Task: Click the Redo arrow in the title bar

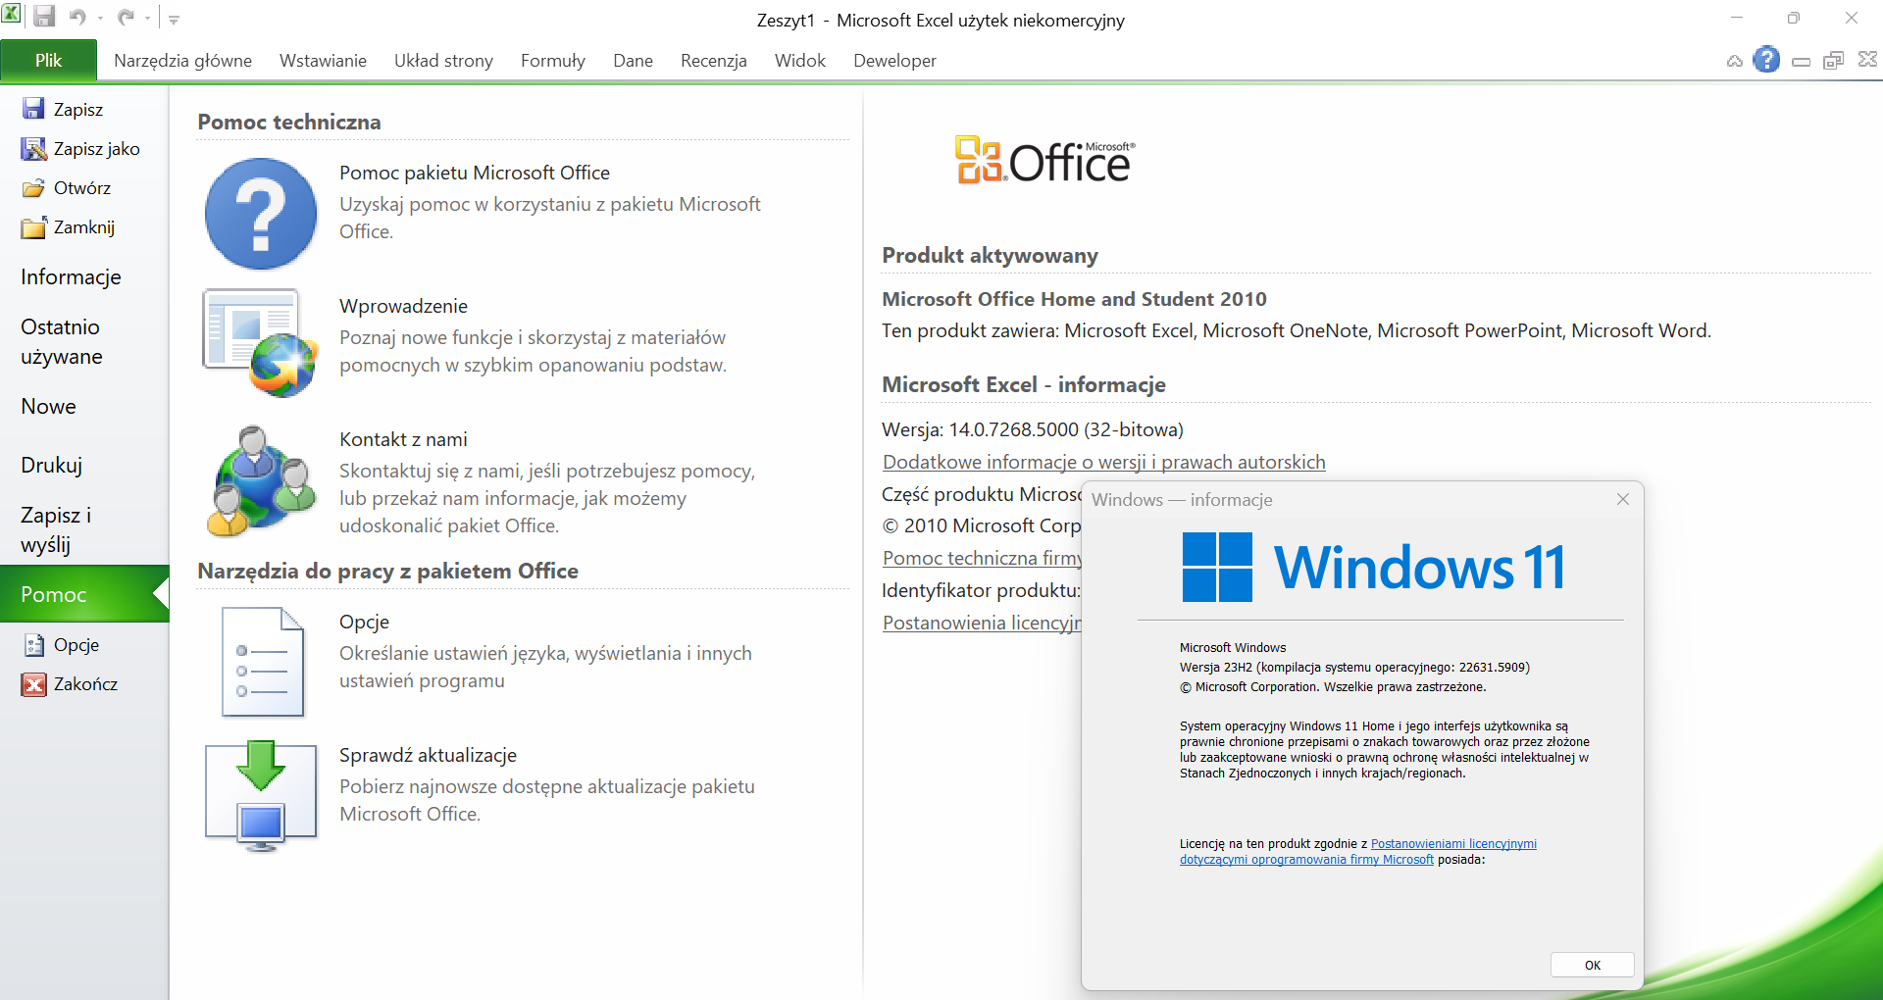Action: pos(127,17)
